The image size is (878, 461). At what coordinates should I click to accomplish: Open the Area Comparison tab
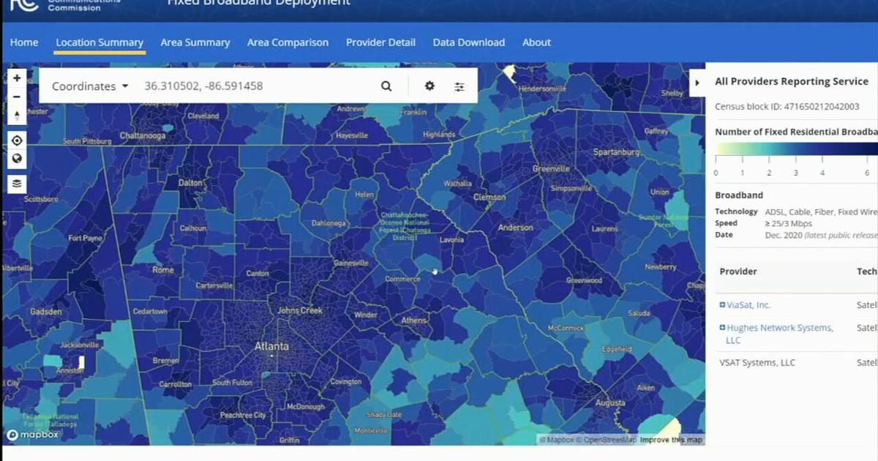point(288,42)
